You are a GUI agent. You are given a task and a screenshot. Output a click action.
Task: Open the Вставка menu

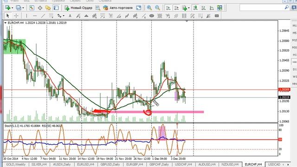click(40, 1)
